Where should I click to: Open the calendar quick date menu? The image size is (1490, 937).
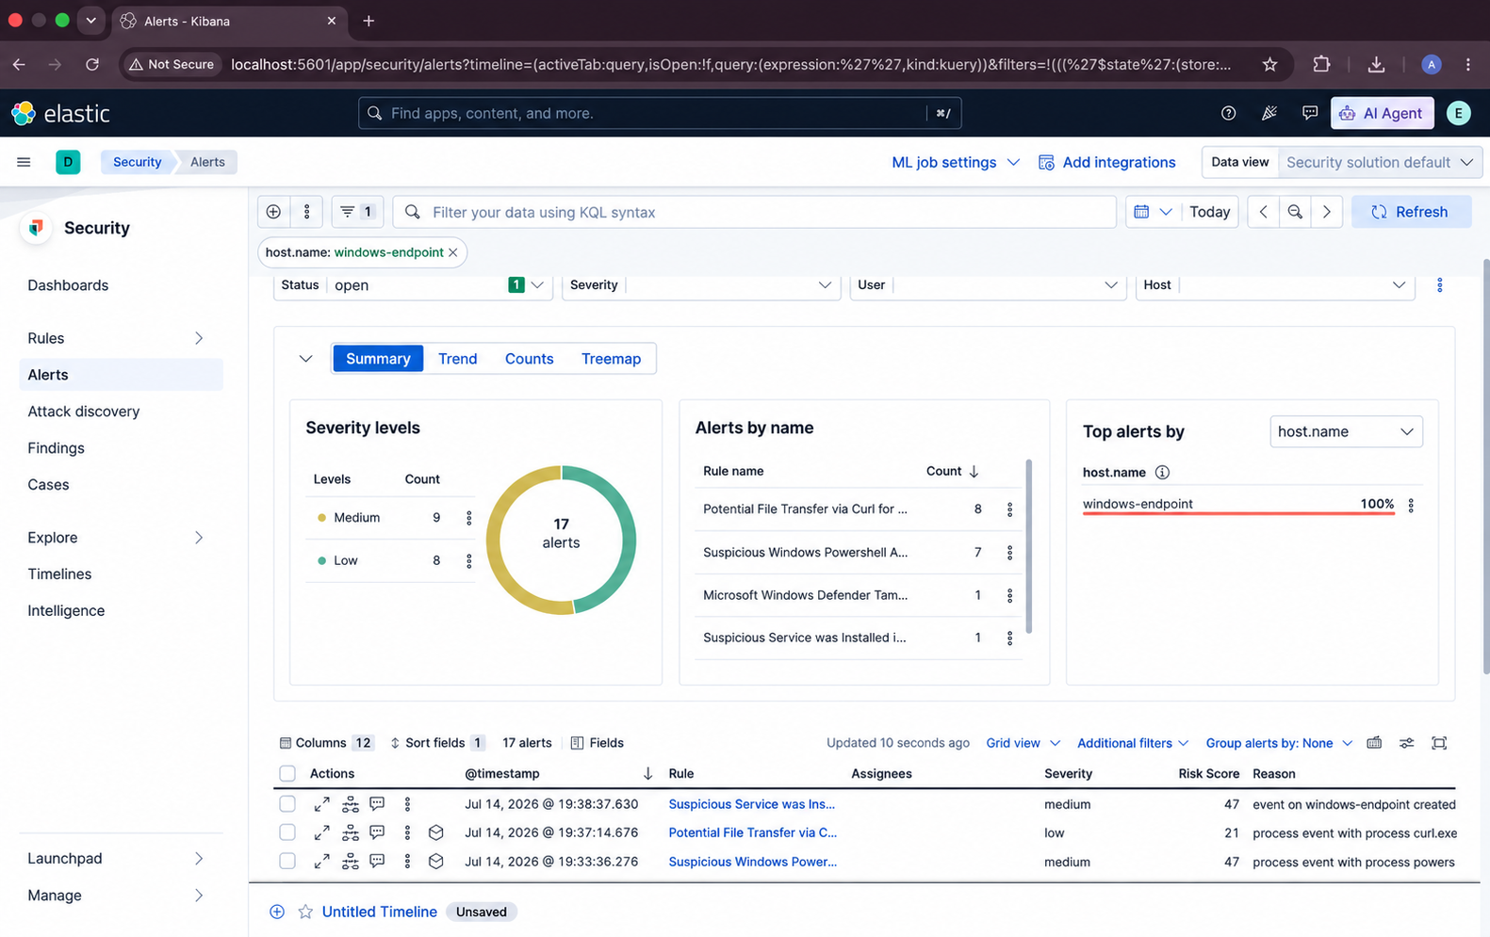(1152, 212)
